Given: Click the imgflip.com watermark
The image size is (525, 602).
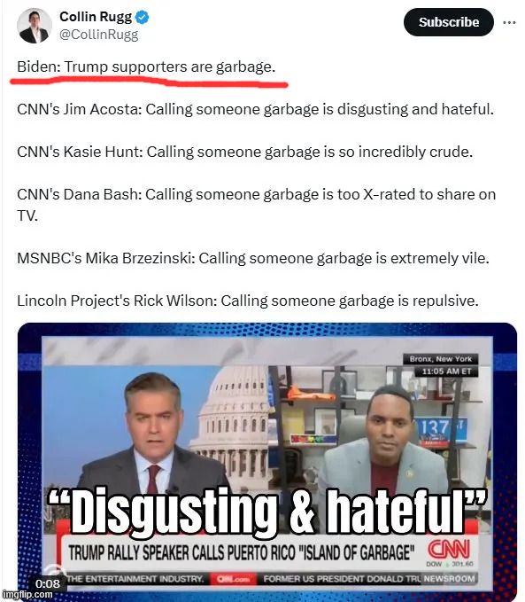Looking at the screenshot, I should click(x=27, y=595).
